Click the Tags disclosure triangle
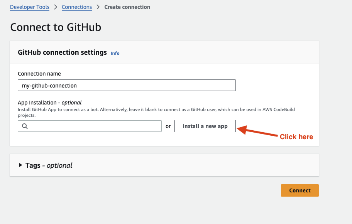 [20, 165]
